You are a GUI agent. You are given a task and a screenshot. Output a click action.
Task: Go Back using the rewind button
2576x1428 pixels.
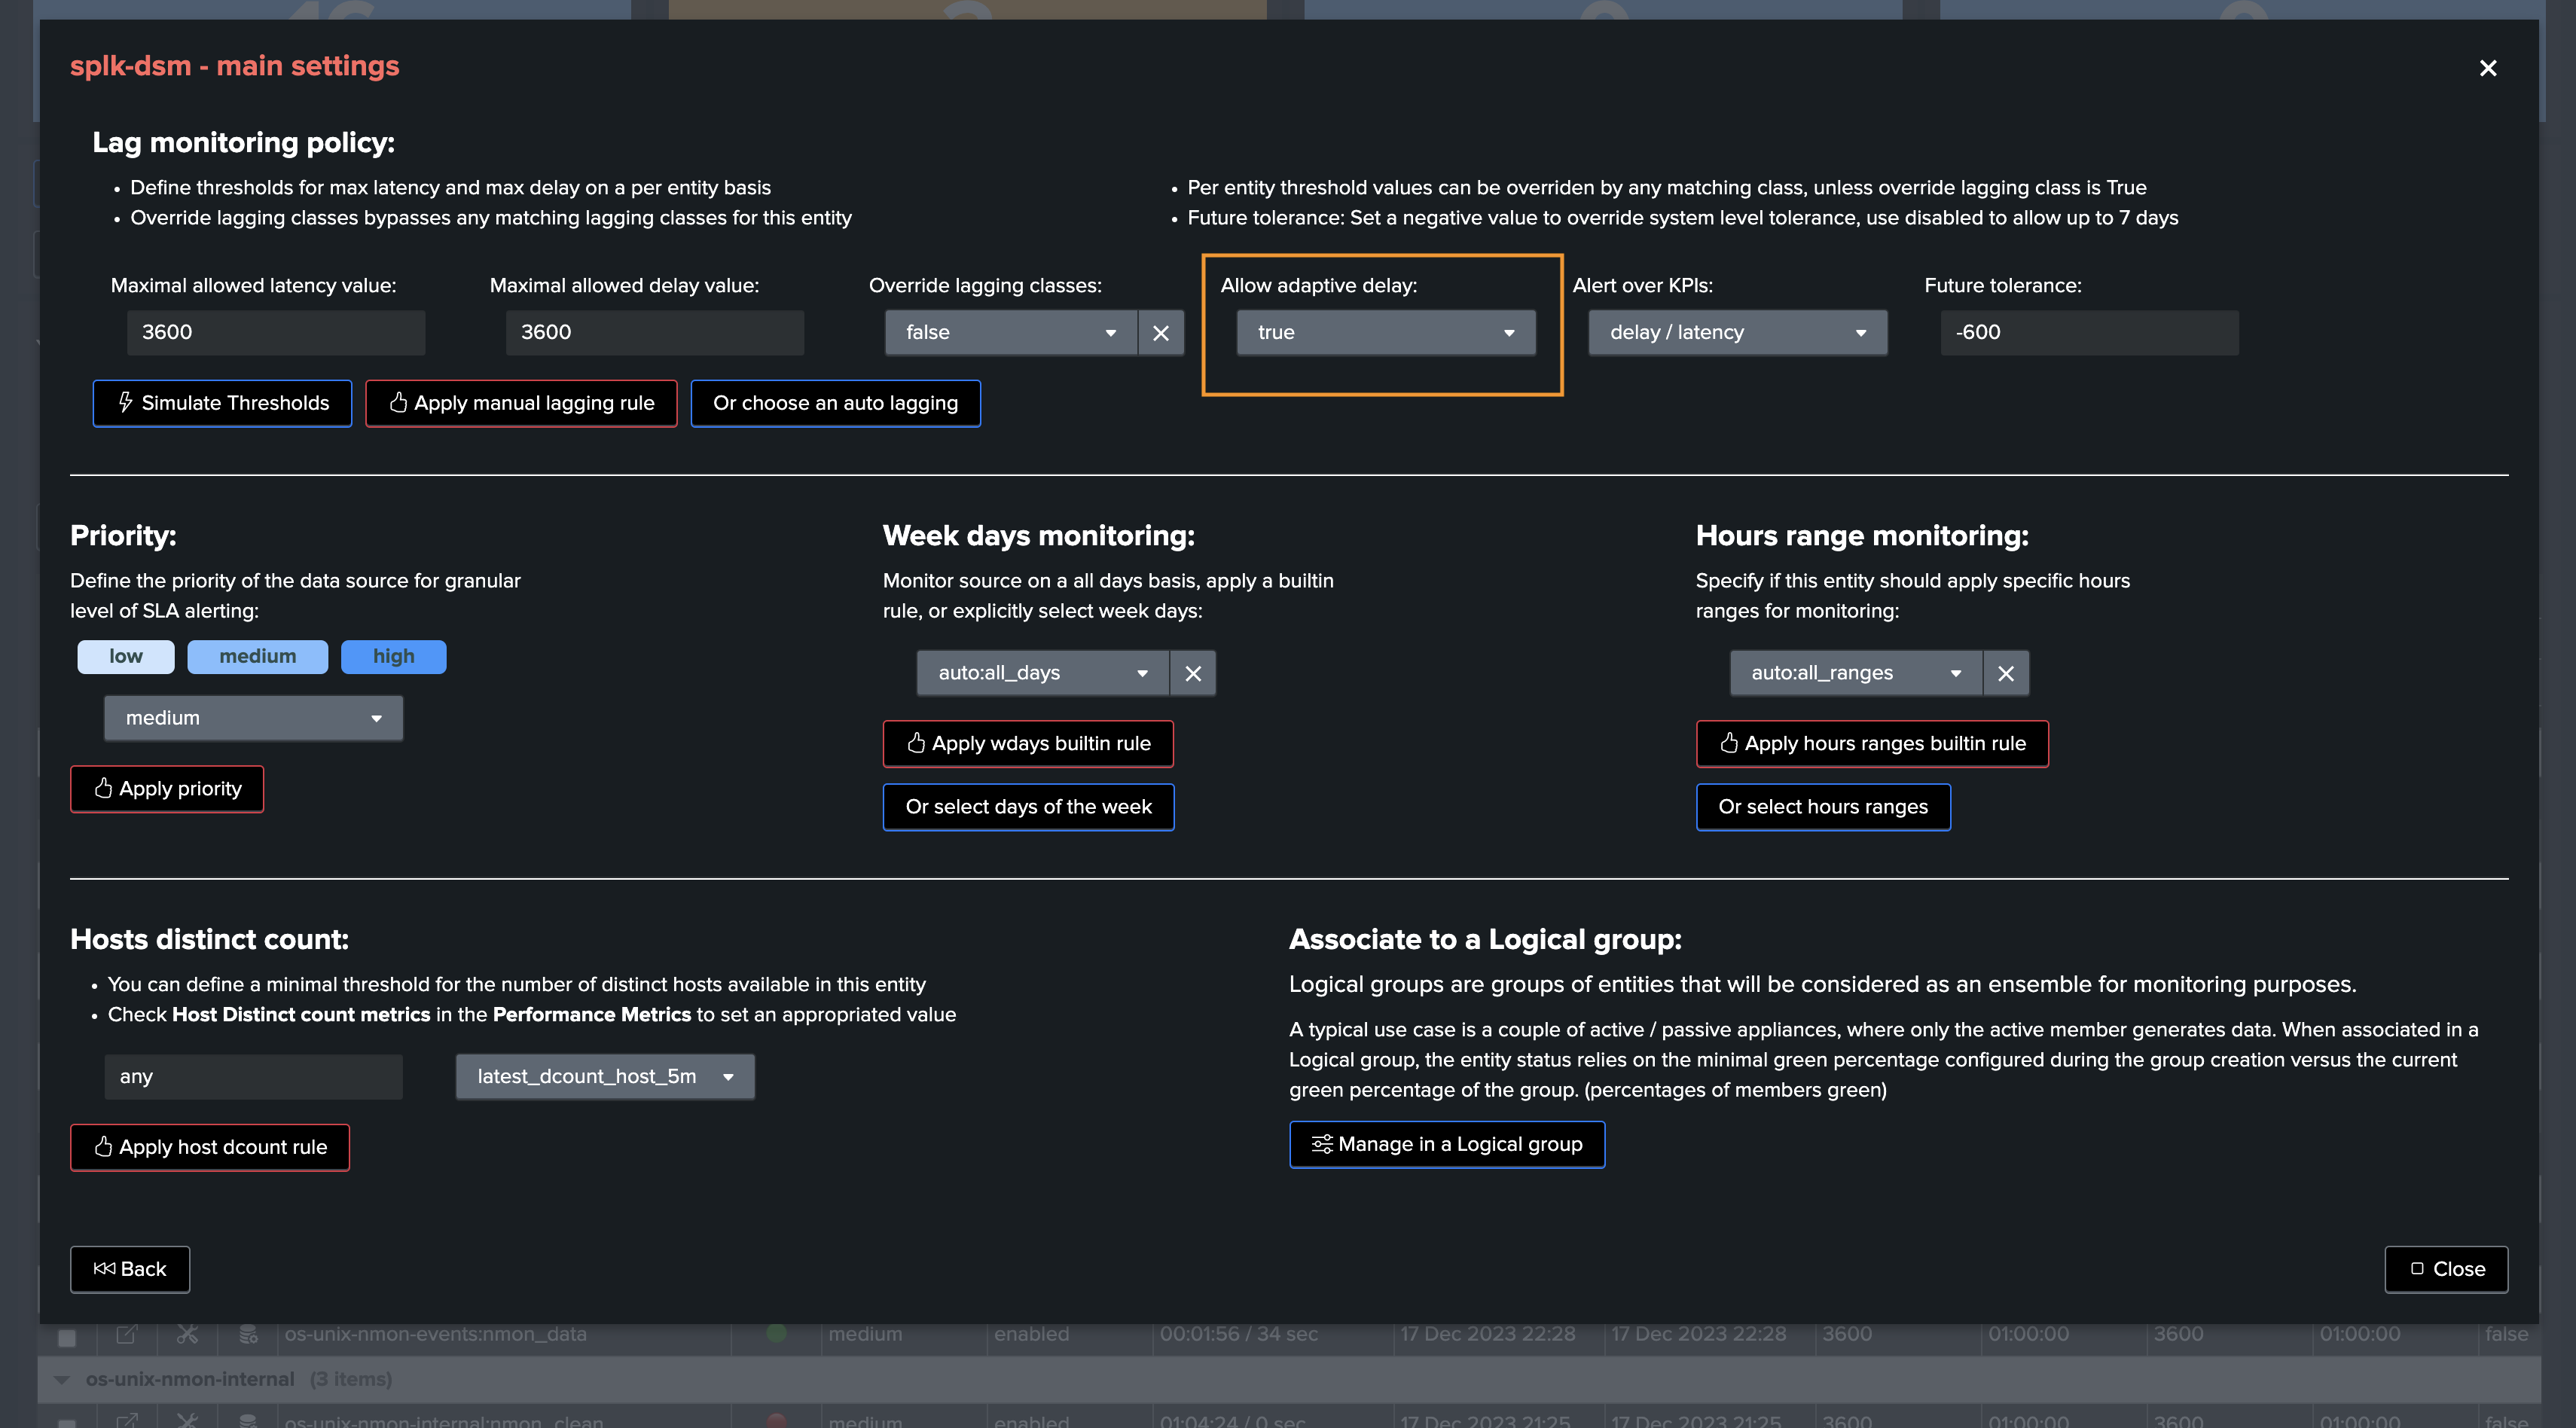130,1269
